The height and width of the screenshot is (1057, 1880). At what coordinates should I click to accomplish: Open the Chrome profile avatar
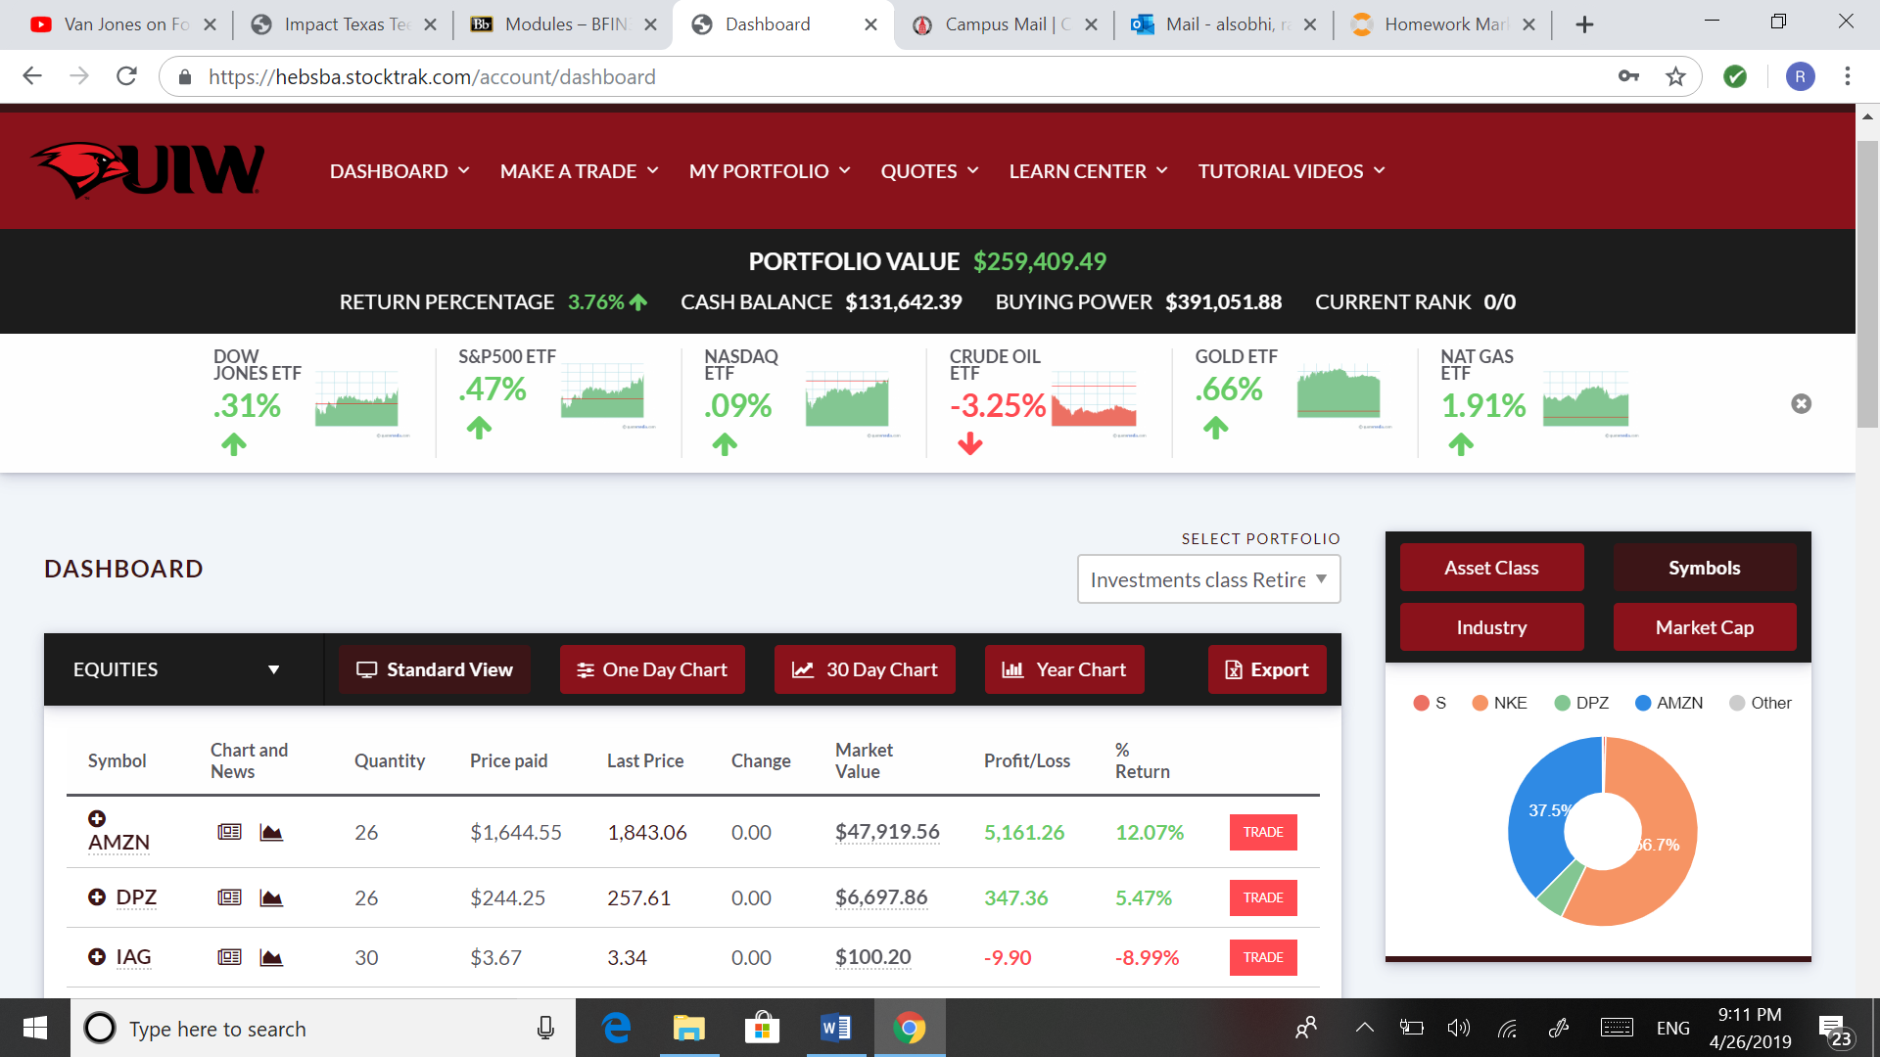coord(1800,76)
